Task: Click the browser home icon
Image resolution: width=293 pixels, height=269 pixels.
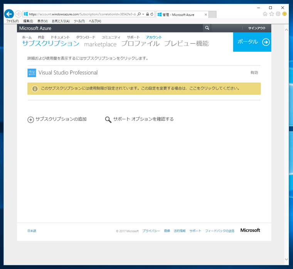Action: 265,14
